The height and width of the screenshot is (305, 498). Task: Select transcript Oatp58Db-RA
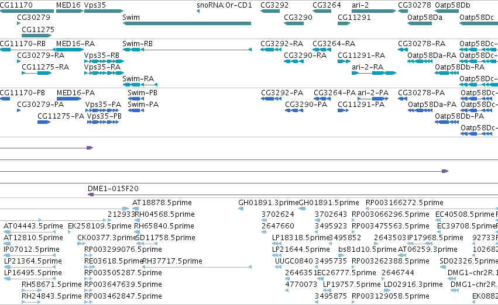[x=459, y=67]
